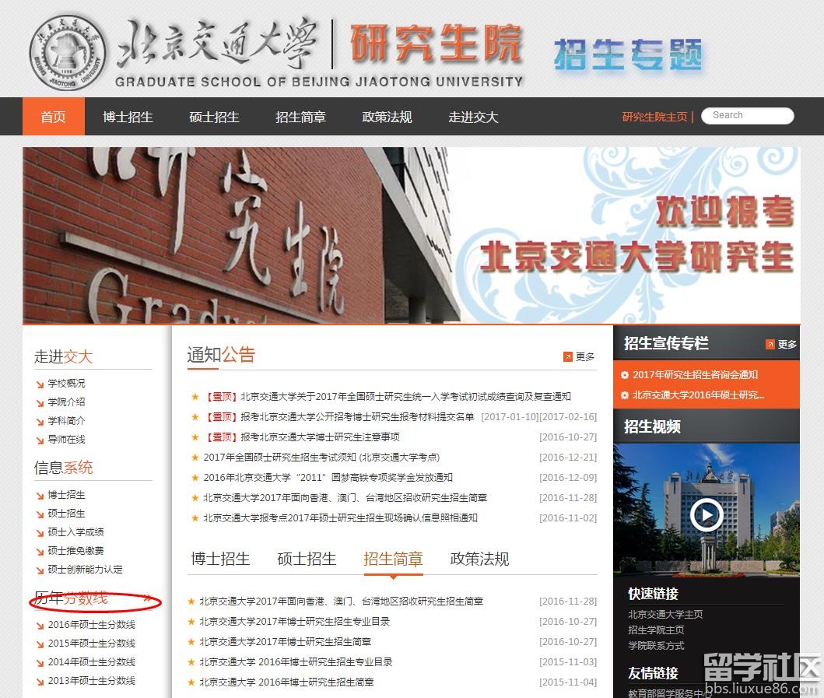Click the arrow bullet next to 2016年硕士生分数线

pos(40,626)
